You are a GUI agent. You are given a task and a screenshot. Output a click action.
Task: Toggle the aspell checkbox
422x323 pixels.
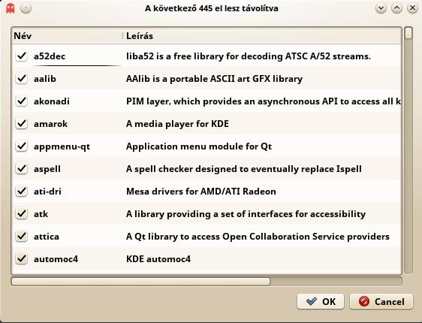[21, 169]
